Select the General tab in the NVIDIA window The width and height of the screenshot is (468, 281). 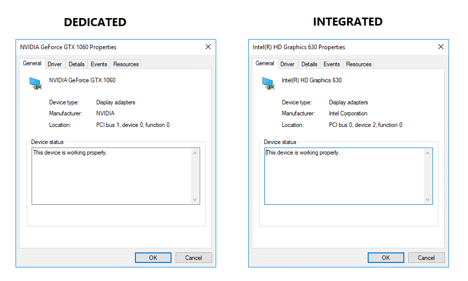pyautogui.click(x=32, y=64)
